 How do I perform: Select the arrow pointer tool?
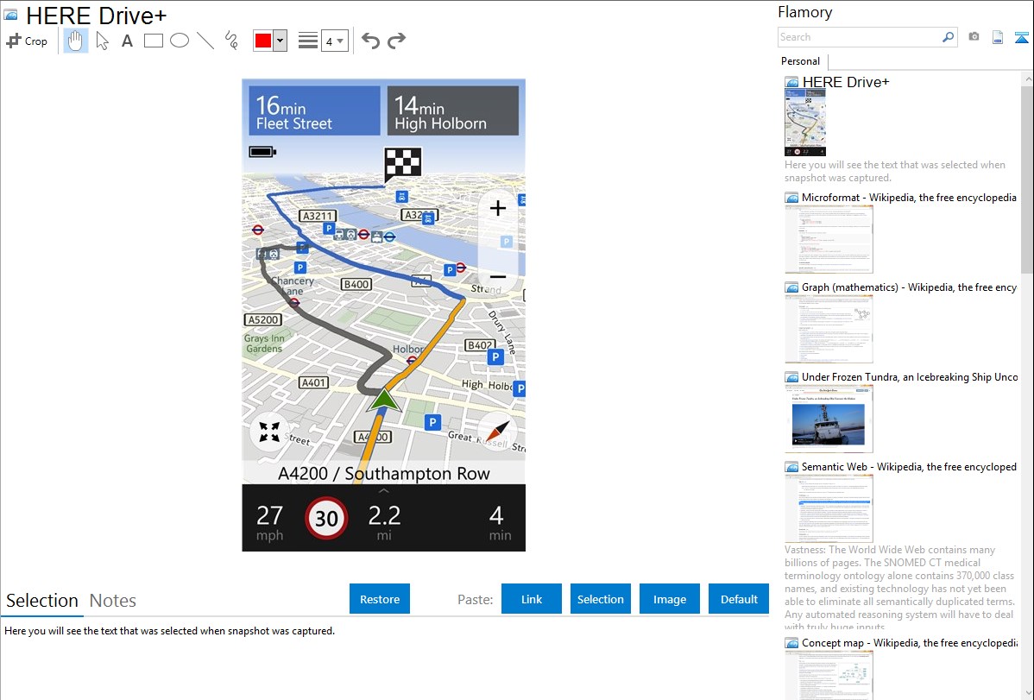click(x=102, y=41)
